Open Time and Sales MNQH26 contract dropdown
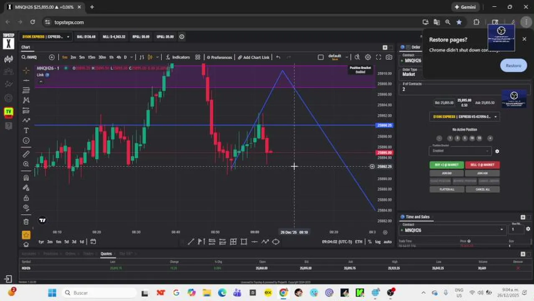 point(452,230)
